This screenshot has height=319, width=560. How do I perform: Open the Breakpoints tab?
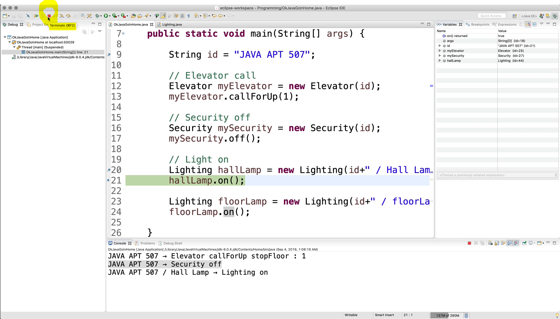[480, 24]
